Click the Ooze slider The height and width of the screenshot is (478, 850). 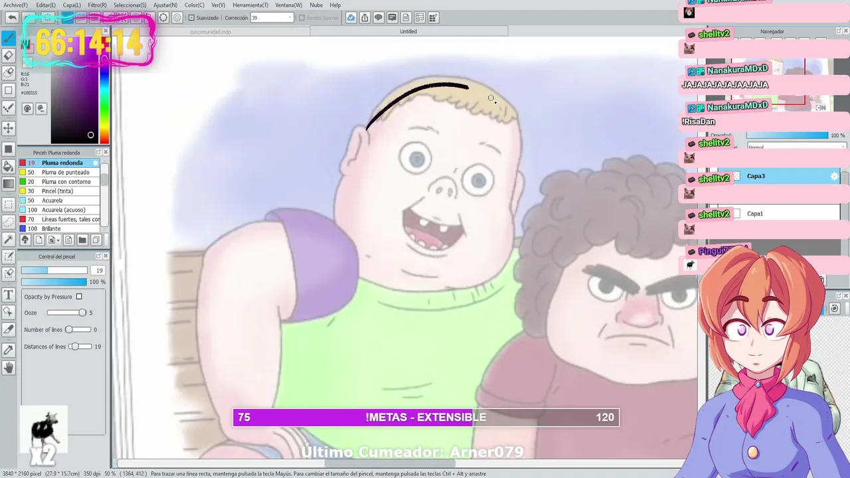[66, 313]
